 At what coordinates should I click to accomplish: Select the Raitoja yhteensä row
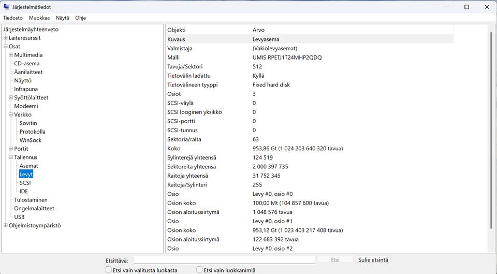(x=310, y=176)
